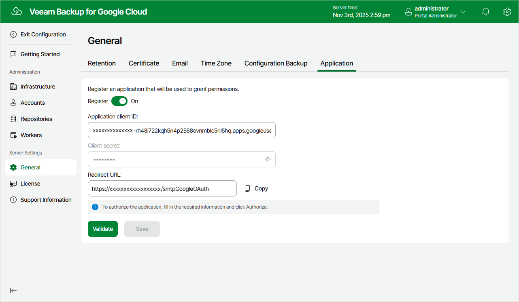519x302 pixels.
Task: Go to Getting Started page
Action: (x=40, y=54)
